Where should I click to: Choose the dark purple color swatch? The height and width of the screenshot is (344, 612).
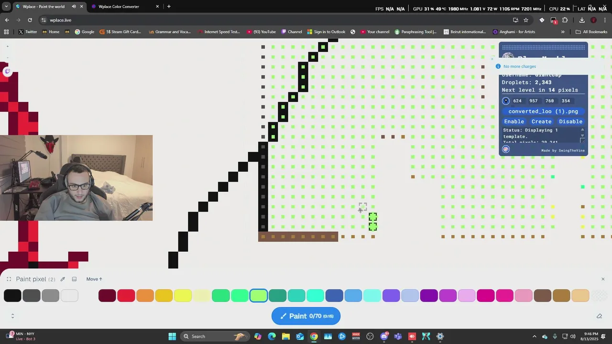pos(429,296)
